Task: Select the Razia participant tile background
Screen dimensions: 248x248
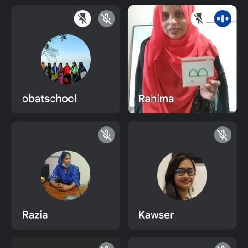Action: pyautogui.click(x=66, y=175)
